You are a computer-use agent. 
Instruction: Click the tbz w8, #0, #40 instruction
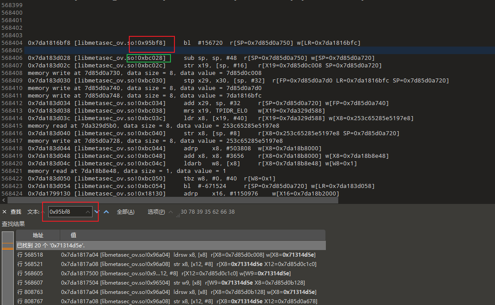(x=210, y=179)
